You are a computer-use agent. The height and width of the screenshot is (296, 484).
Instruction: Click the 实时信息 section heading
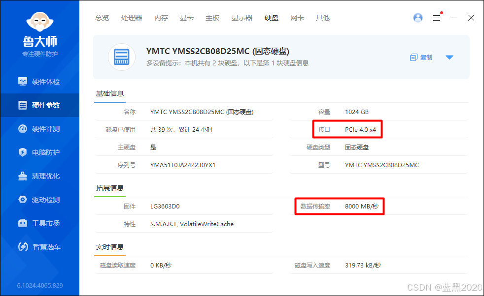[x=110, y=247]
